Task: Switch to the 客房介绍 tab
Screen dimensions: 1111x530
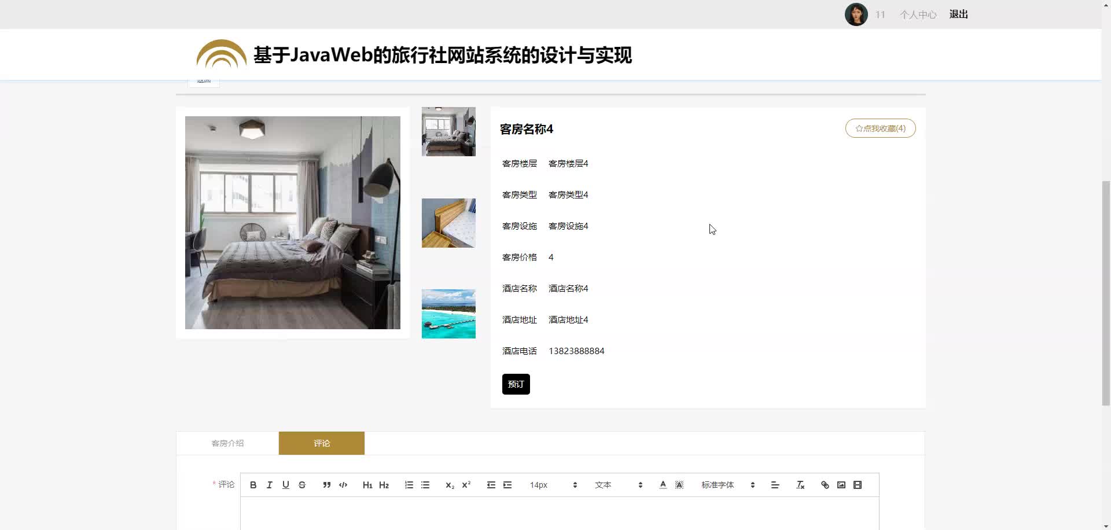Action: coord(227,443)
